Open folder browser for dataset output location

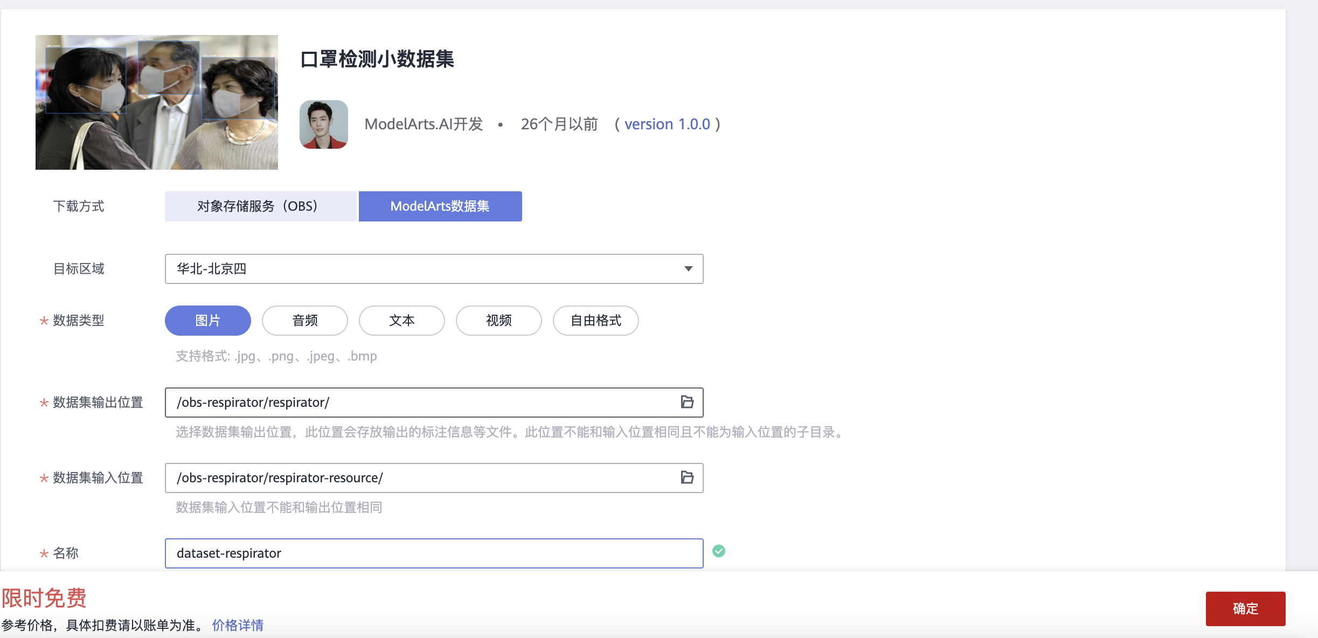(687, 402)
